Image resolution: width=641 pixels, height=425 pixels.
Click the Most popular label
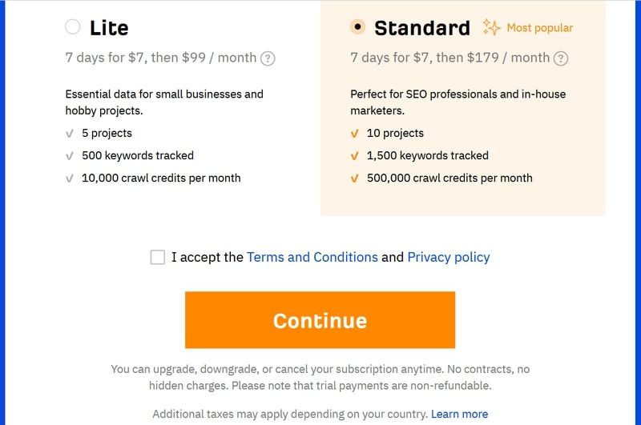(x=539, y=28)
